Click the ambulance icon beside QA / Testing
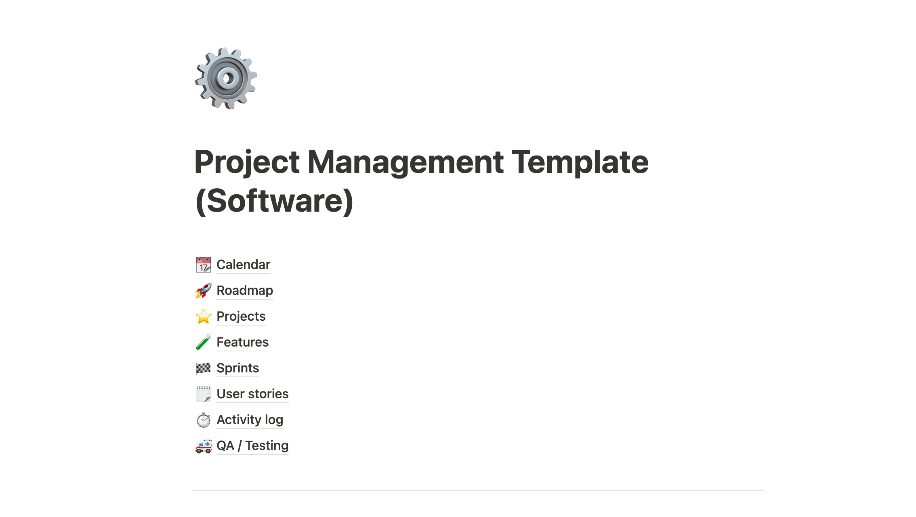 click(x=204, y=446)
